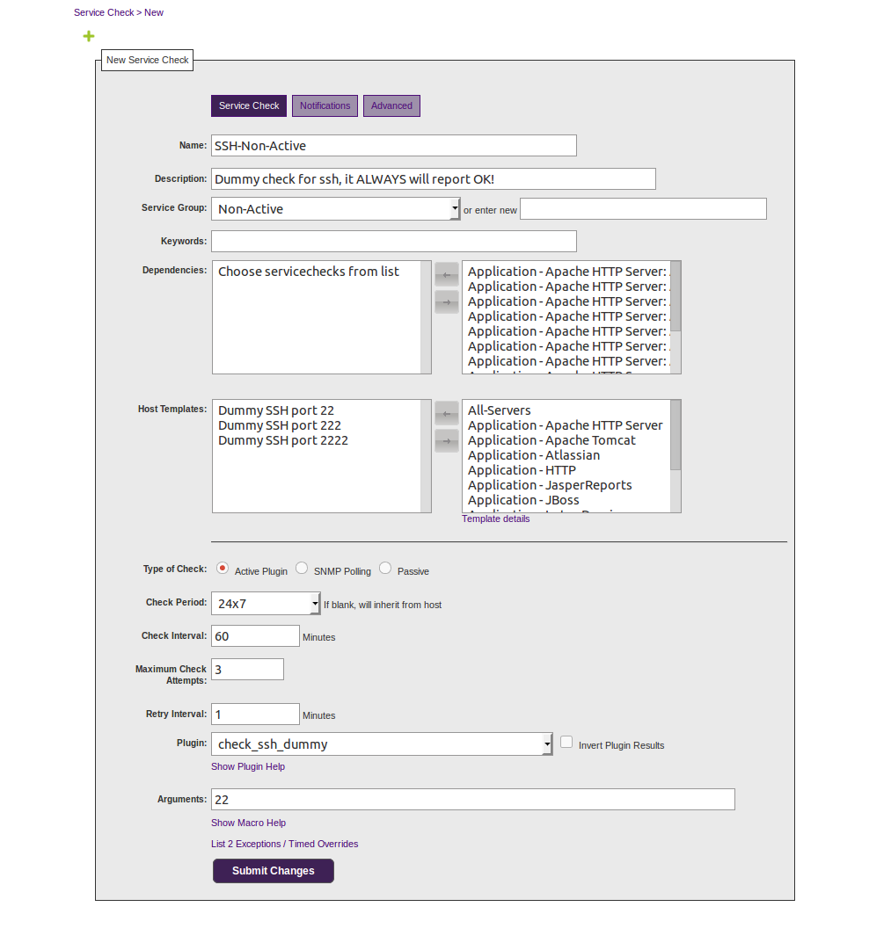The height and width of the screenshot is (943, 891).
Task: Click left arrow to add chosen dependencies
Action: click(x=446, y=273)
